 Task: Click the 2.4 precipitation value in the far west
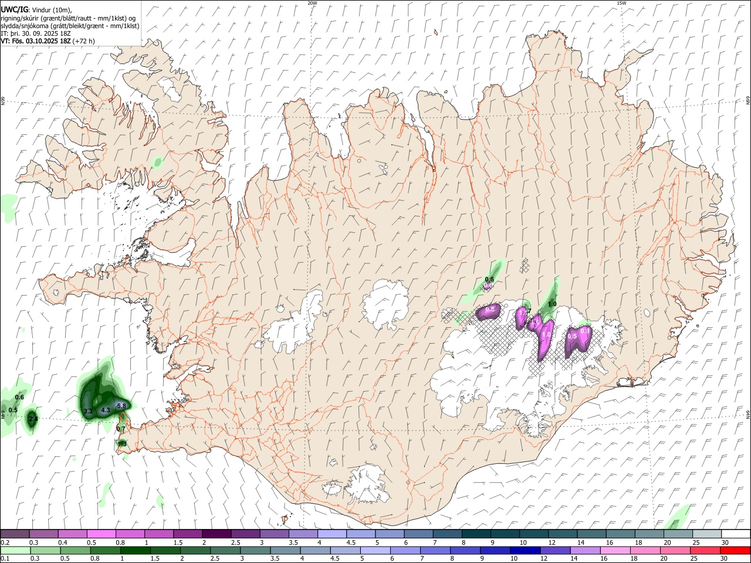33,419
